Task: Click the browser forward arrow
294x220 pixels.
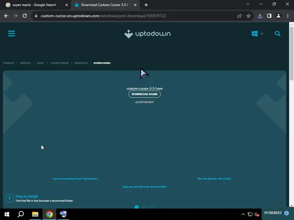Action: point(16,16)
